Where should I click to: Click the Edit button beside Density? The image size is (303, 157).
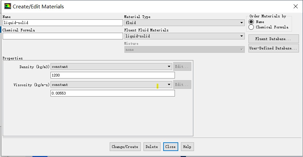[x=182, y=66]
